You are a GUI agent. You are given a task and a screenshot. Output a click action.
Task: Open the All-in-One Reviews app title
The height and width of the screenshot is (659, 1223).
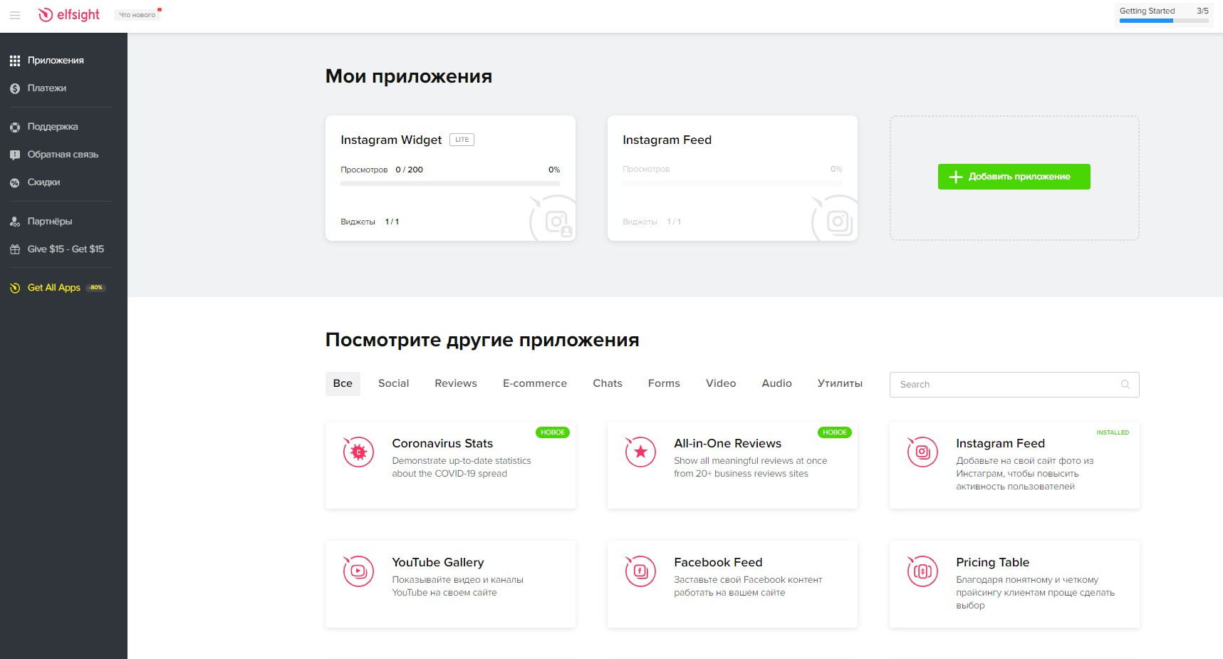[x=727, y=443]
